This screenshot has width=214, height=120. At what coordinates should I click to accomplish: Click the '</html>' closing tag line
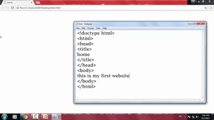click(86, 86)
